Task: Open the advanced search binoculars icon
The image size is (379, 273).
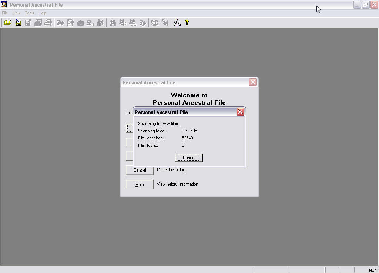Action: pyautogui.click(x=123, y=23)
